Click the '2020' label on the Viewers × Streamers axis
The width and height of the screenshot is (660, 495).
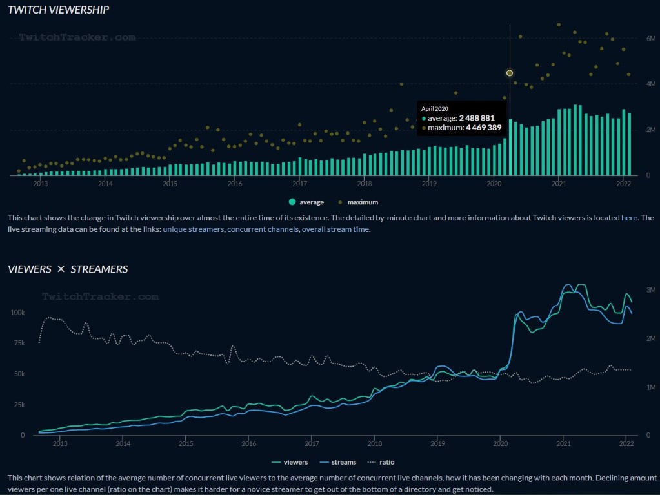(501, 443)
